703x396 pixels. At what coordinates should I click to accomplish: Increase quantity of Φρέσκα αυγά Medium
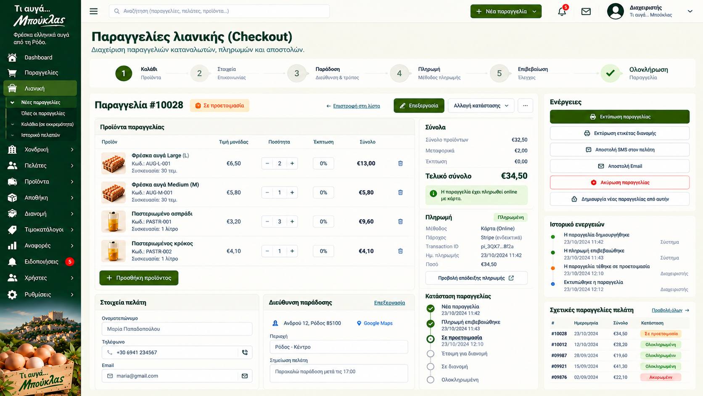292,192
